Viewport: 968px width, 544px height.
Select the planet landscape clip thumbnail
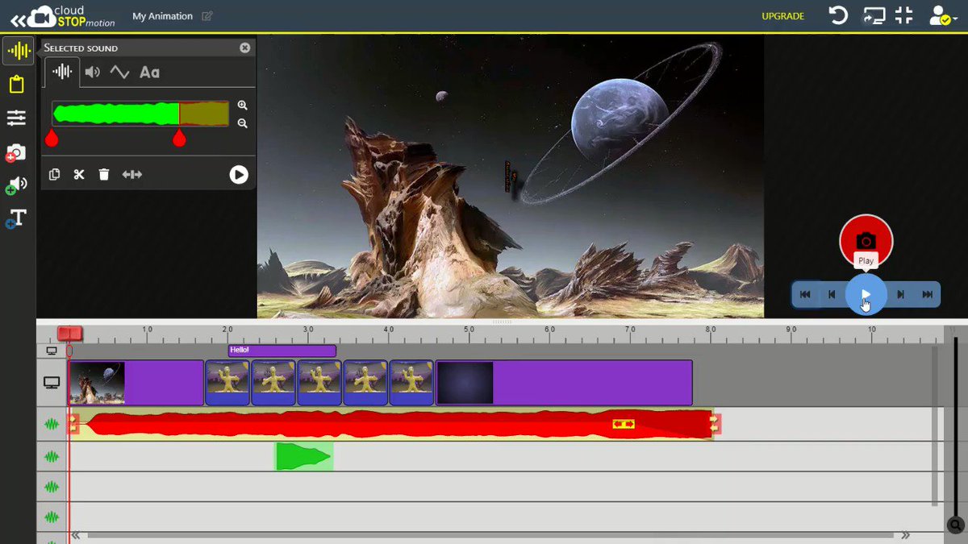(97, 383)
